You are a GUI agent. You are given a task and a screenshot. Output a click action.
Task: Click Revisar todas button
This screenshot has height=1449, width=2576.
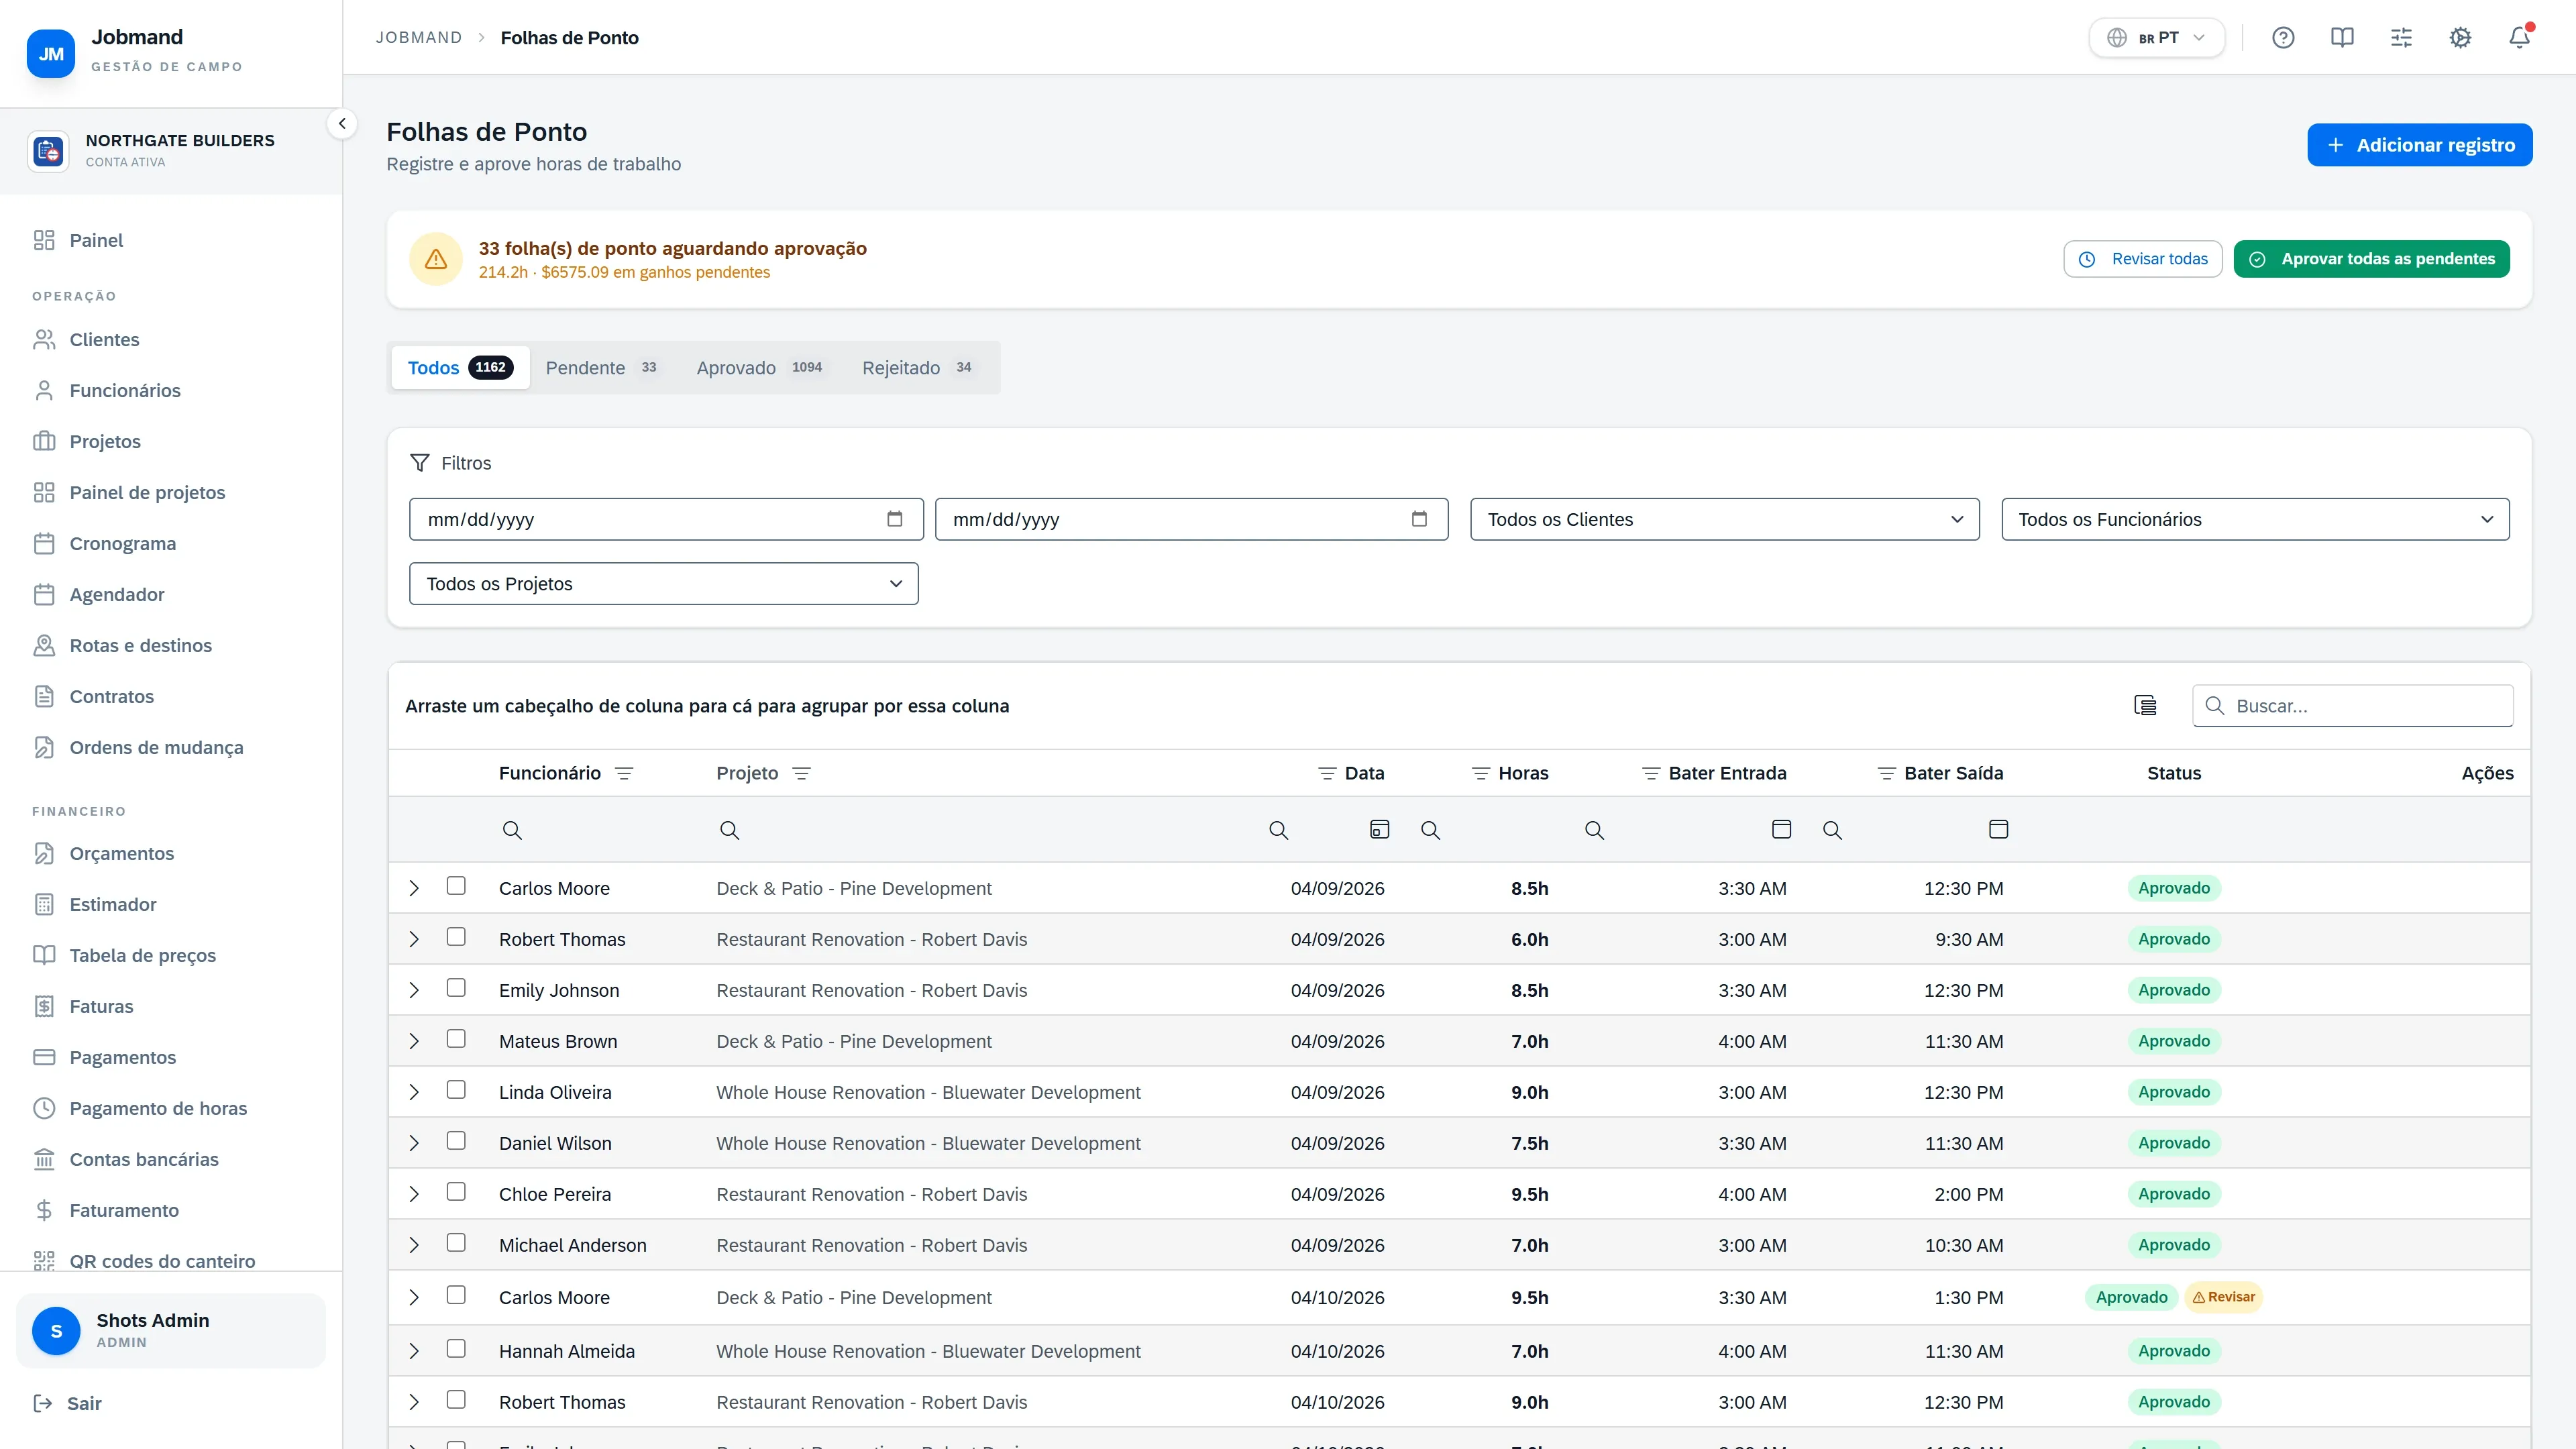(2142, 259)
